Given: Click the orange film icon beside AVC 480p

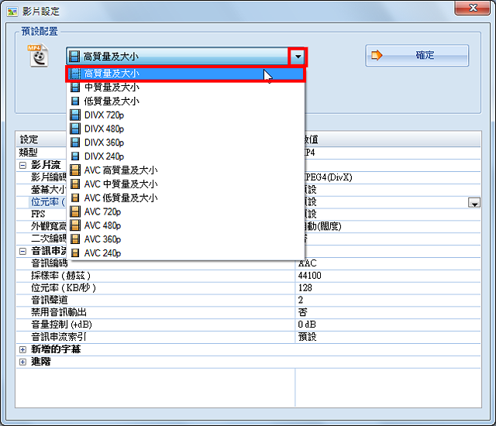Looking at the screenshot, I should pos(75,225).
